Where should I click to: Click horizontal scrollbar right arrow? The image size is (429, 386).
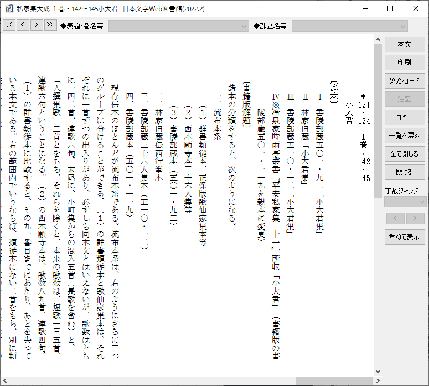[378, 380]
